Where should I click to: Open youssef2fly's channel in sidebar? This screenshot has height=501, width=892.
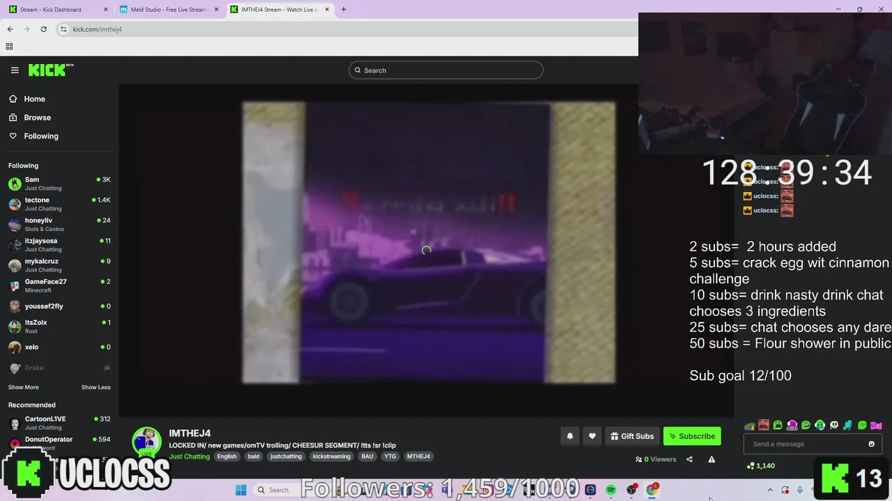(x=59, y=306)
